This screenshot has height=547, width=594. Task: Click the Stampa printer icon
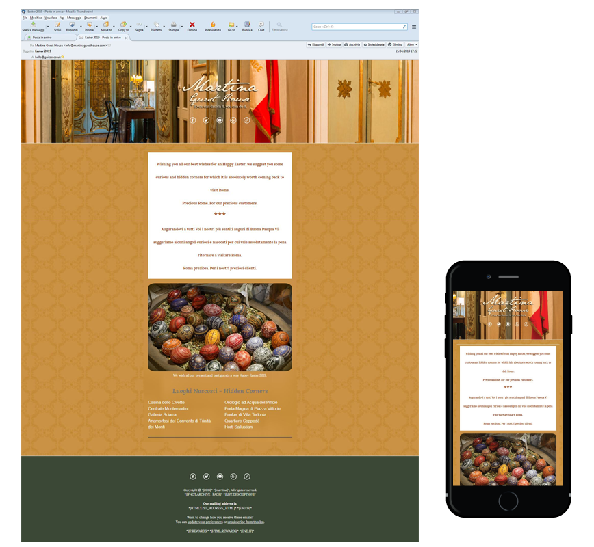click(174, 25)
